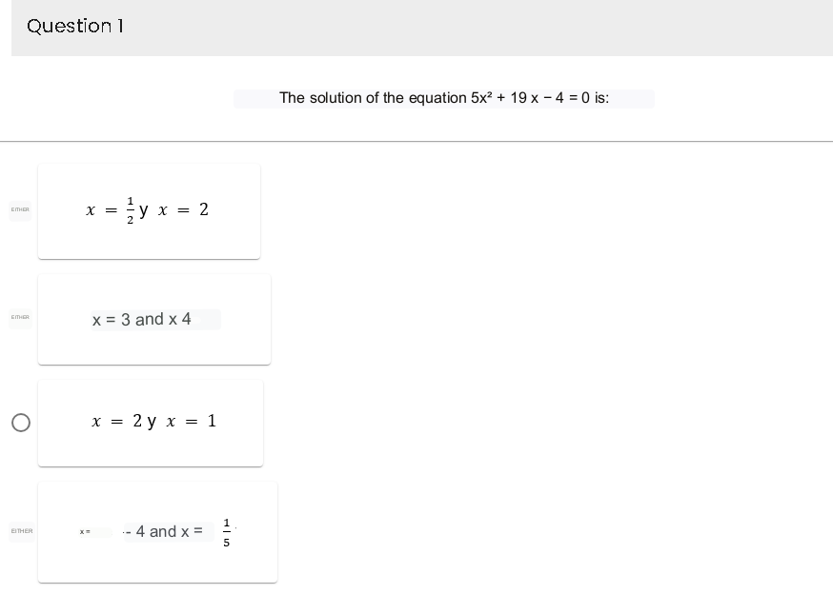Click the horizontal divider below the question

(416, 141)
